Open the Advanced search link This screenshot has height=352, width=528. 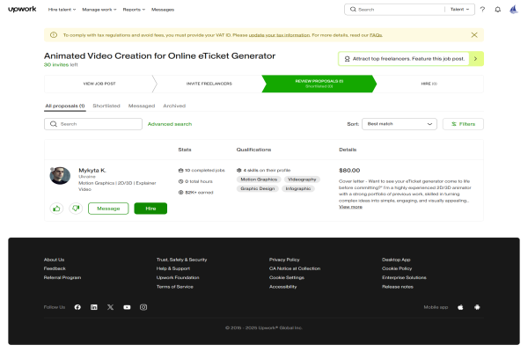170,124
